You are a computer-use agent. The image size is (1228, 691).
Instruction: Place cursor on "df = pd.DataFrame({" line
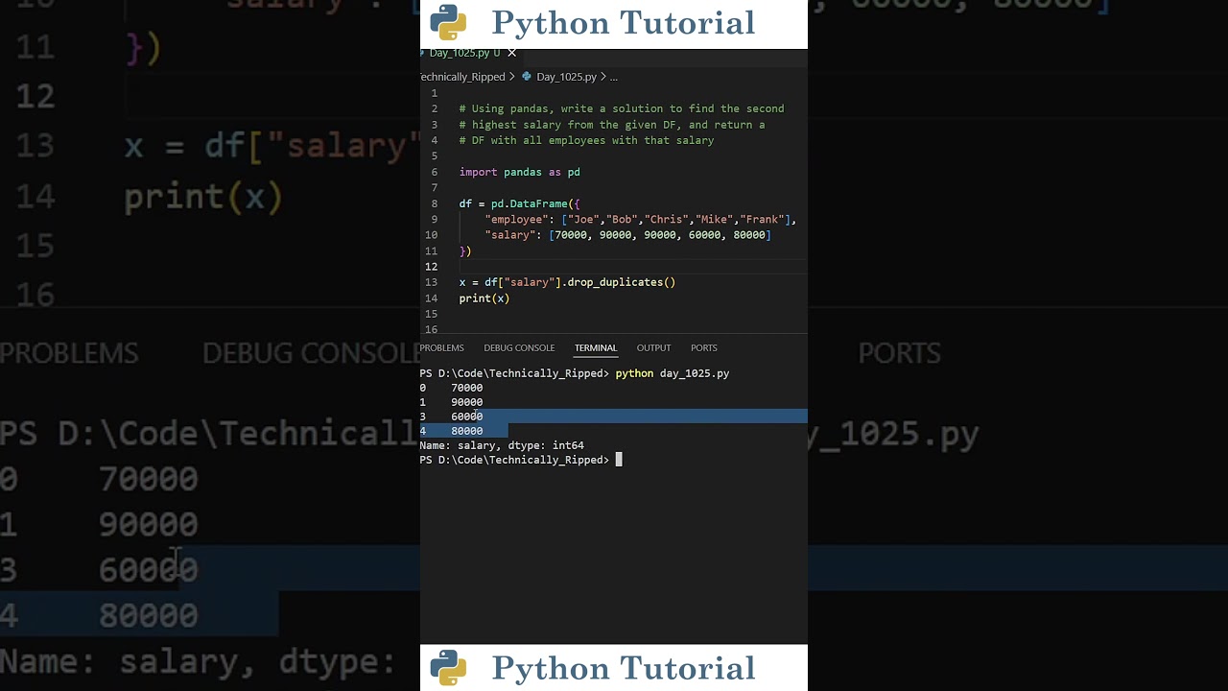519,203
